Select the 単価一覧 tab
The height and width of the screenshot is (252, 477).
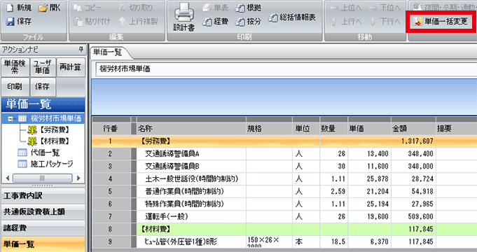point(109,52)
